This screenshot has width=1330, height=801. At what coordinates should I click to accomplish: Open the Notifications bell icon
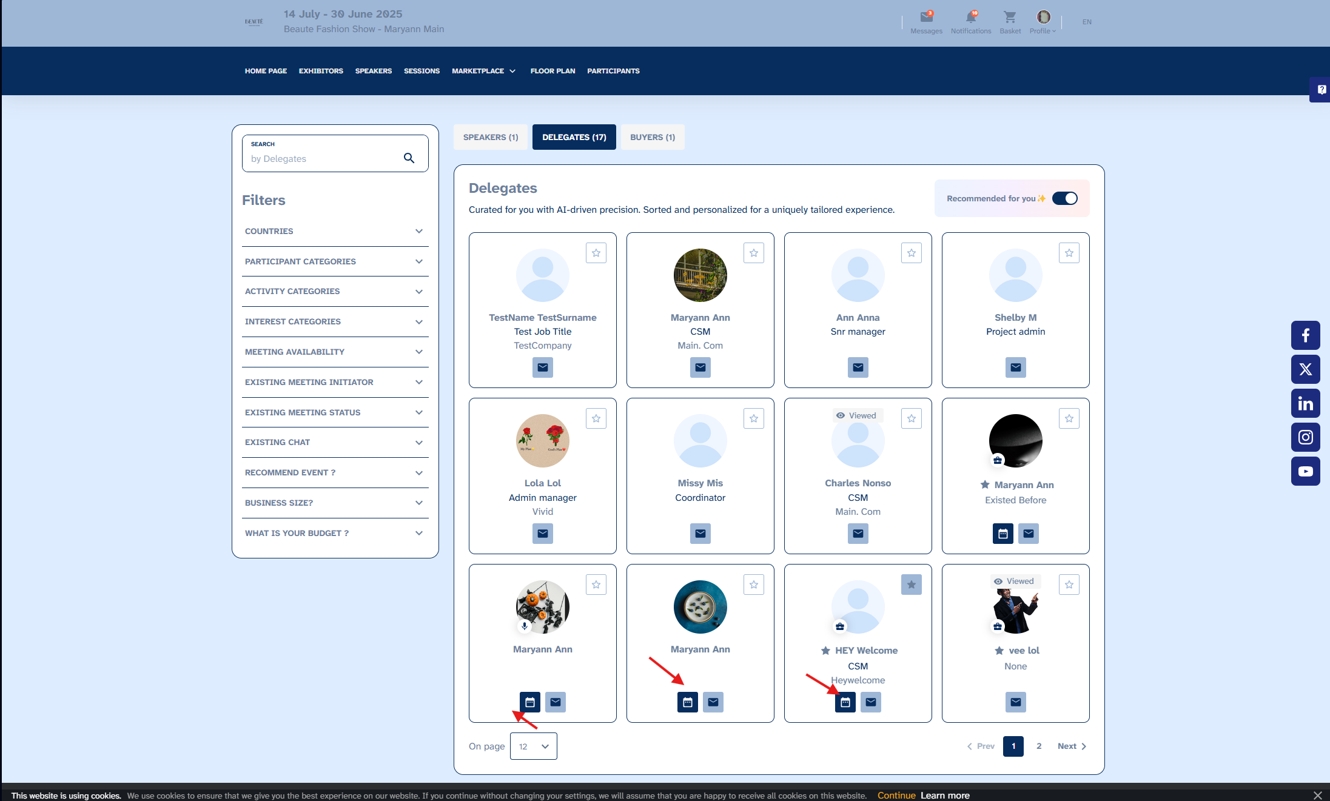point(970,18)
